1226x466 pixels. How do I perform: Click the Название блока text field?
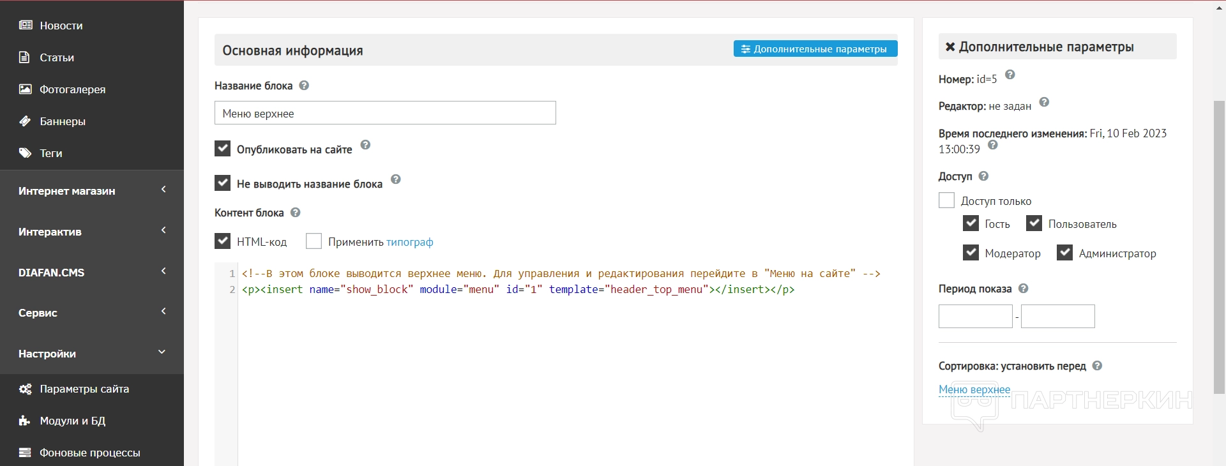[385, 113]
